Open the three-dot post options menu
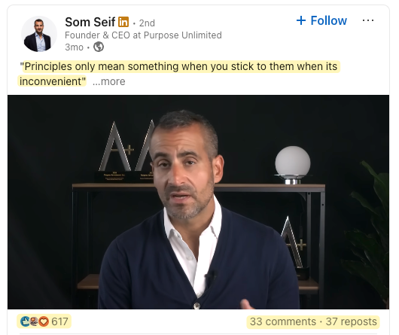This screenshot has height=335, width=399. tap(368, 20)
